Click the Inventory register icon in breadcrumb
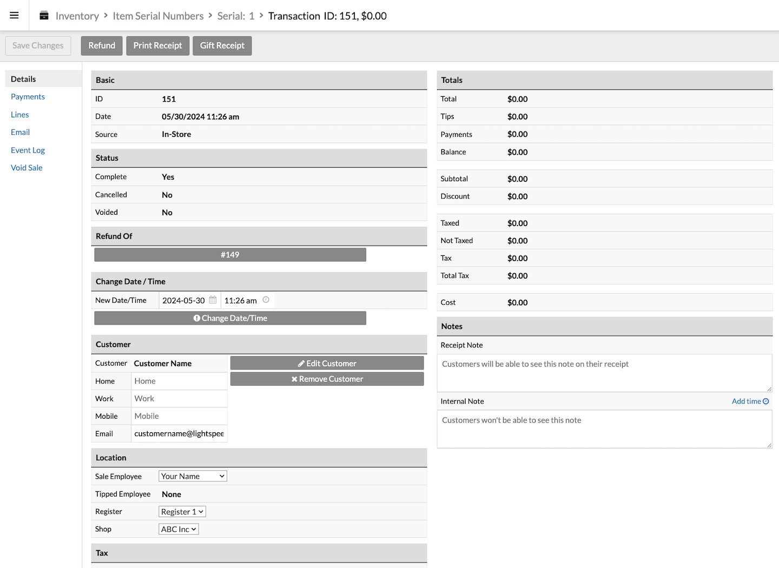Screen dimensions: 779x568 [44, 16]
